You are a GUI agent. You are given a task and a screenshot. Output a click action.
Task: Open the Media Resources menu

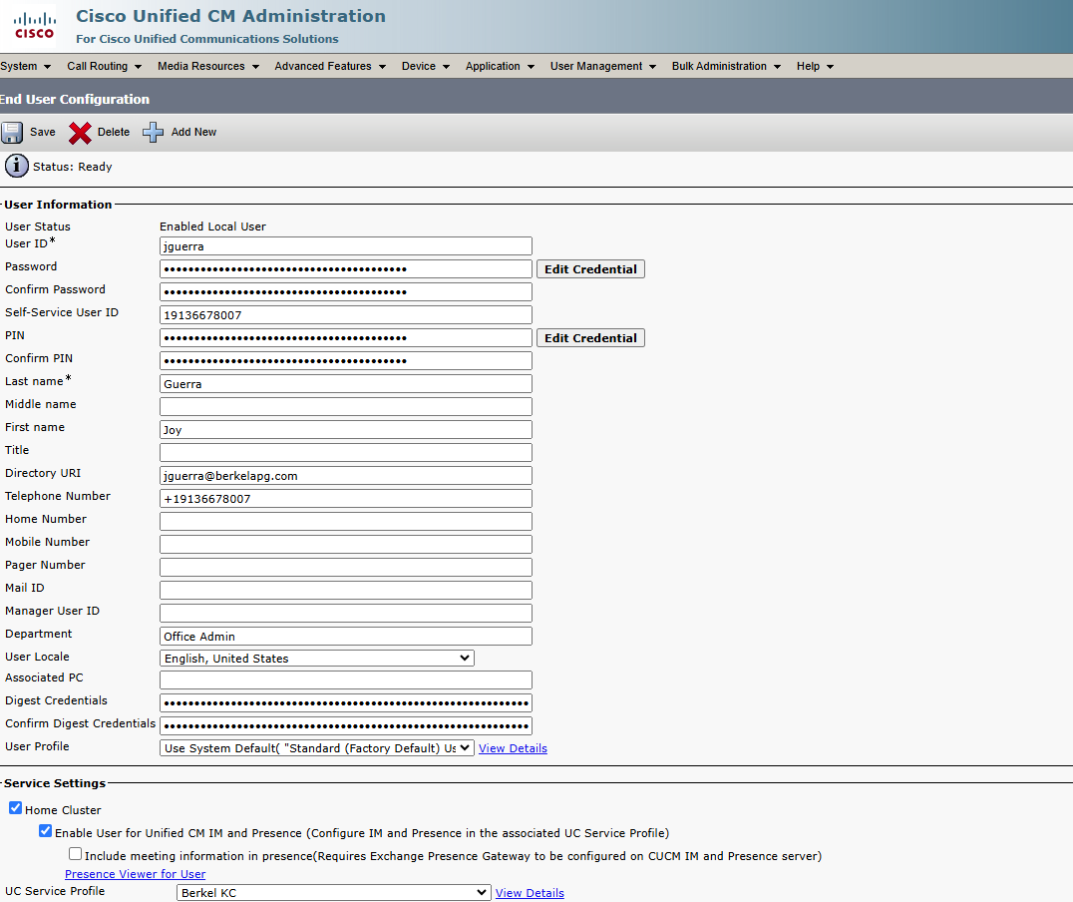pos(208,67)
